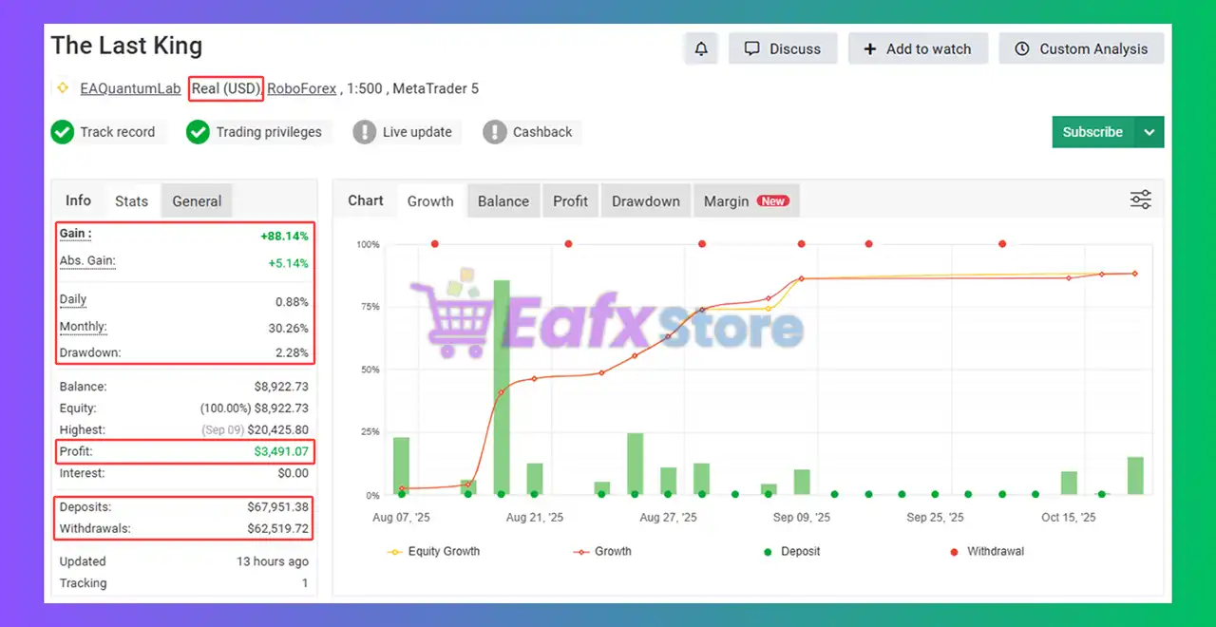Image resolution: width=1216 pixels, height=627 pixels.
Task: Toggle Growth series in chart legend
Action: coord(602,551)
